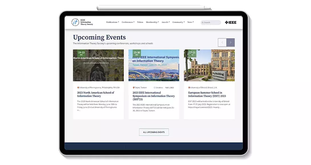Screen dimensions: 311x165
Task: Open the Awards menu
Action: [165, 22]
